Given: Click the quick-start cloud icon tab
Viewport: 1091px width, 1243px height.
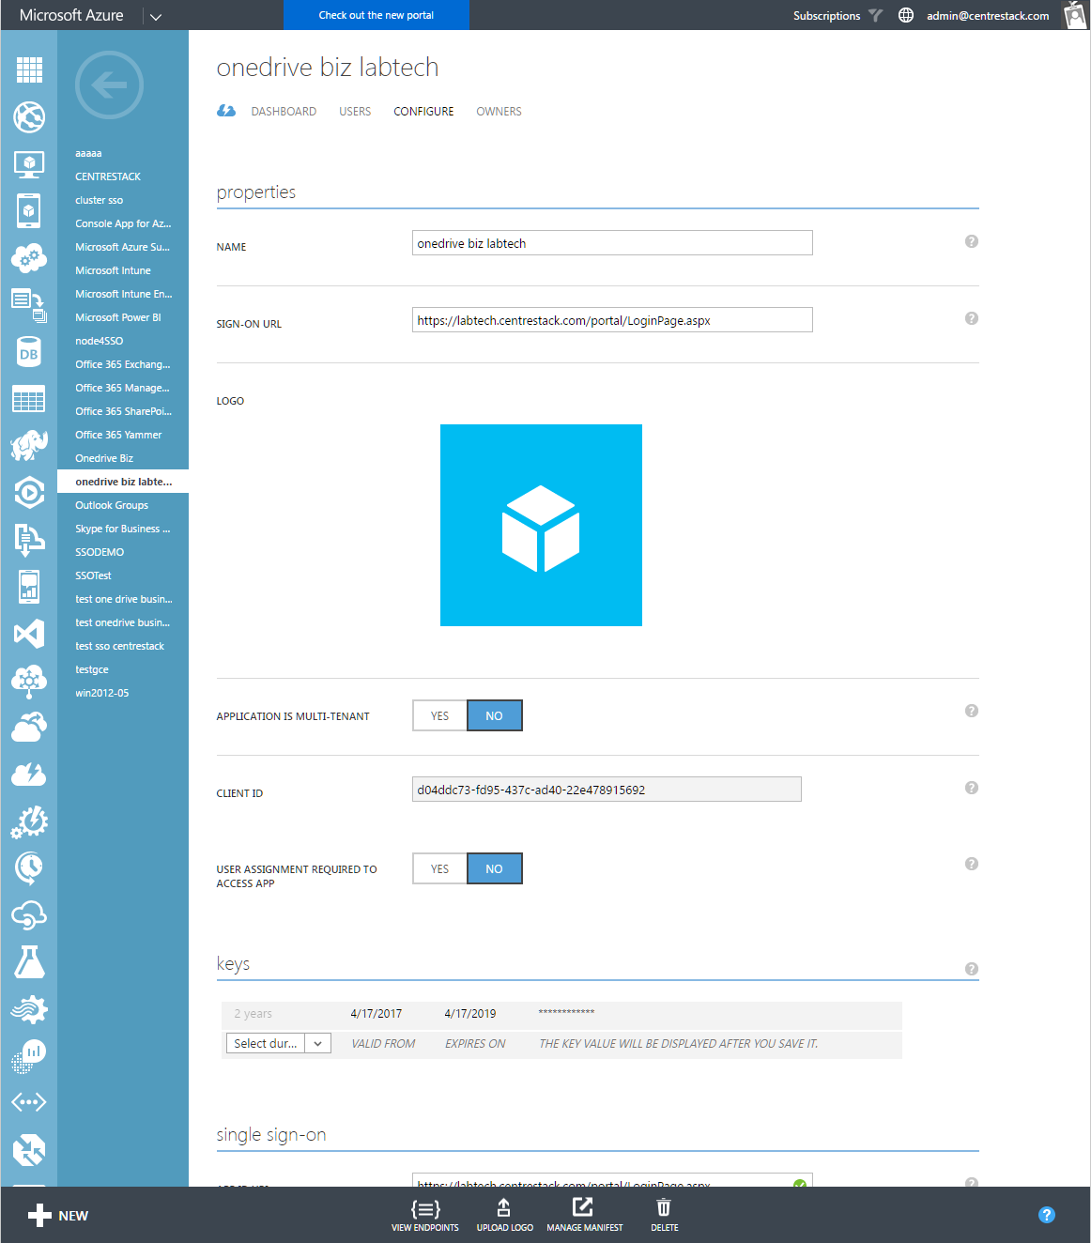Looking at the screenshot, I should point(226,111).
